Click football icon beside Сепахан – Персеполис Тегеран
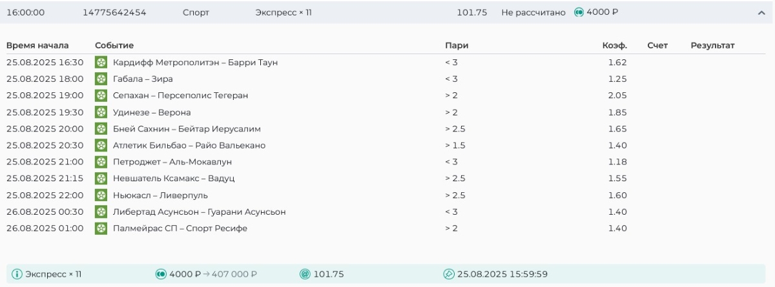Screen dimensions: 775x287 coord(101,95)
